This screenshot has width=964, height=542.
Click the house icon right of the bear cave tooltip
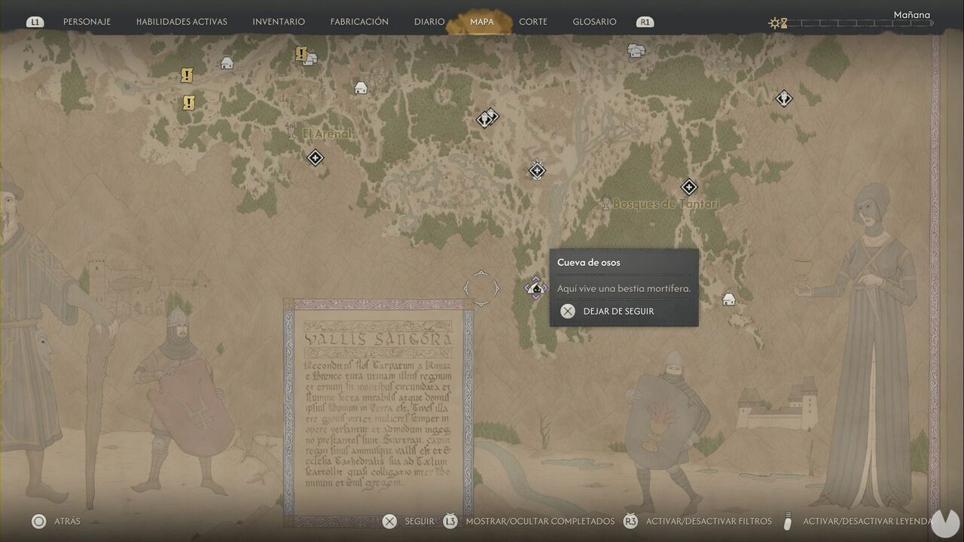pyautogui.click(x=728, y=300)
